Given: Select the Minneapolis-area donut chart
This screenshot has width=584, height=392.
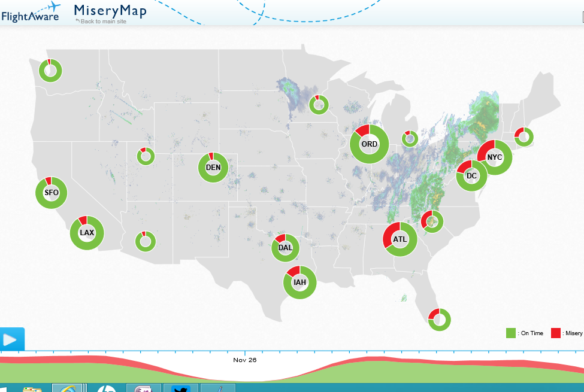Looking at the screenshot, I should (x=319, y=105).
